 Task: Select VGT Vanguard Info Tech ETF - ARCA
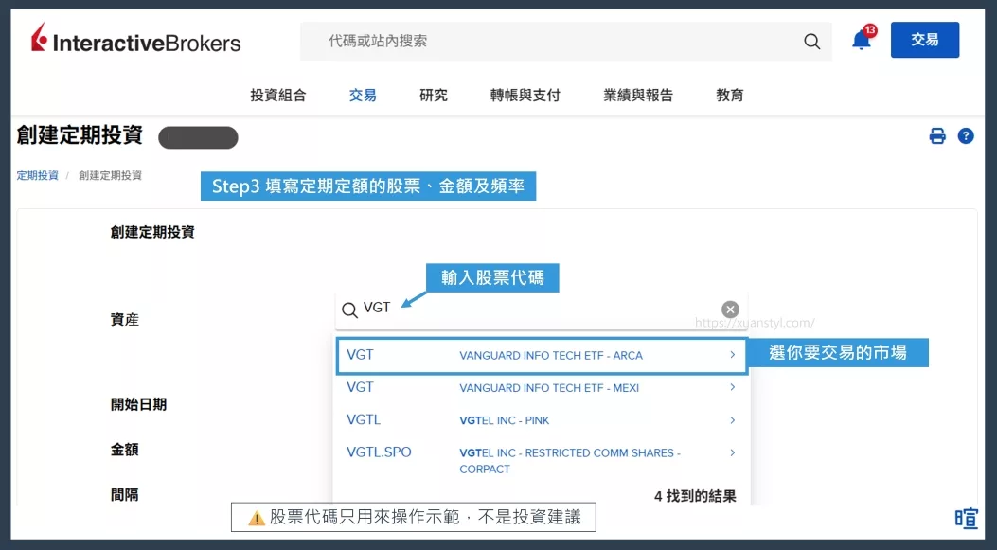coord(541,356)
